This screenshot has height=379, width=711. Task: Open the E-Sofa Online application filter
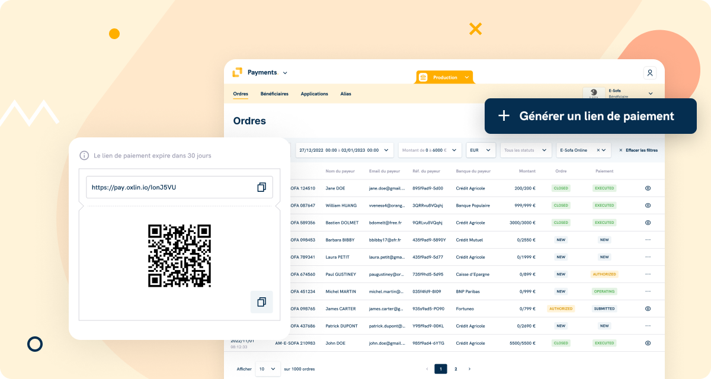583,150
